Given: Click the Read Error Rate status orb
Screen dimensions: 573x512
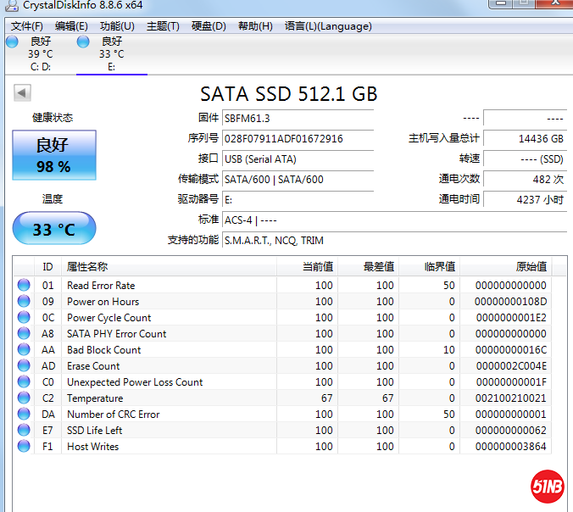Looking at the screenshot, I should [x=24, y=286].
